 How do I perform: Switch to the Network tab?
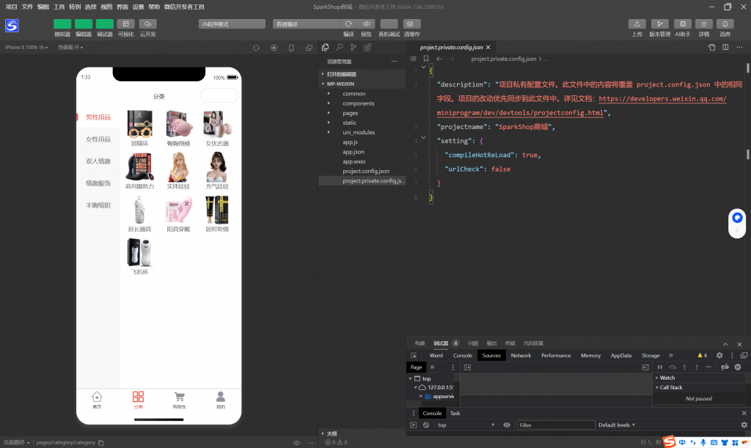521,356
